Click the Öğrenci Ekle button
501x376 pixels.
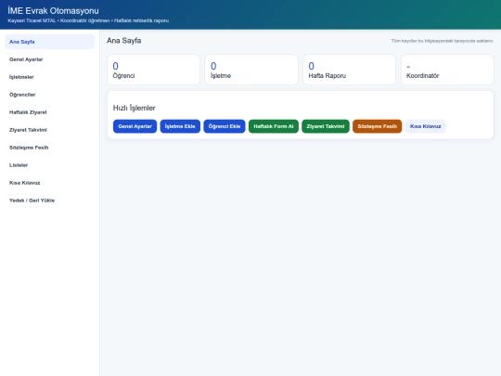coord(225,126)
